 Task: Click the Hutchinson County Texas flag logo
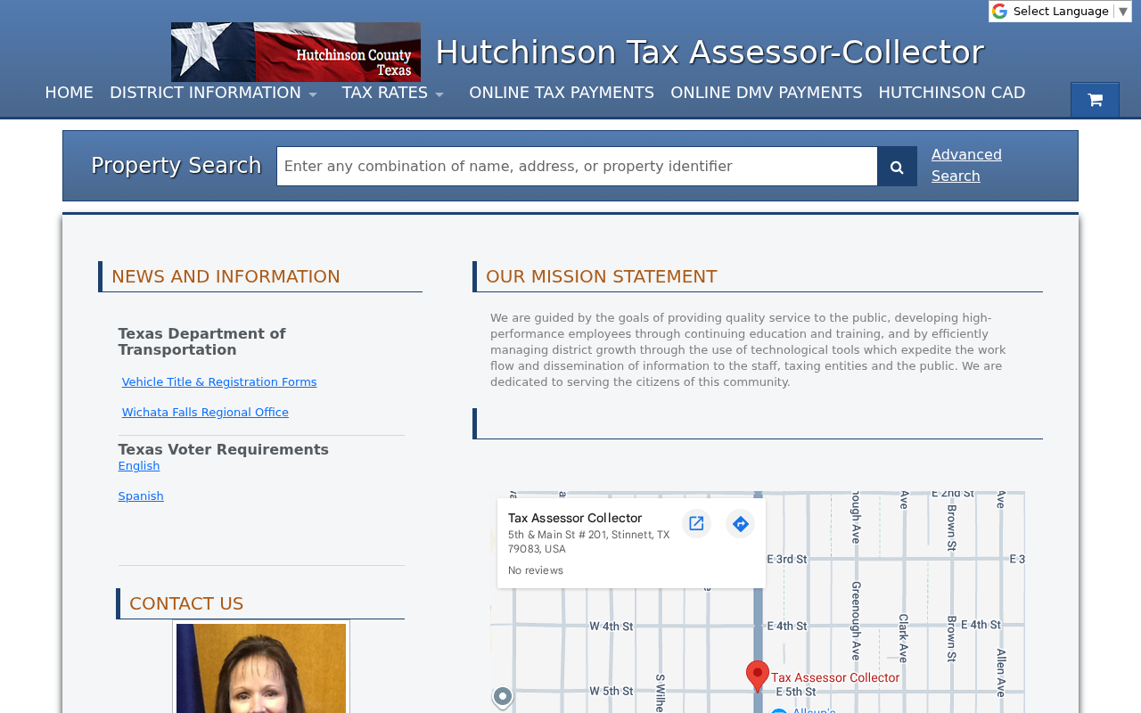[x=296, y=52]
